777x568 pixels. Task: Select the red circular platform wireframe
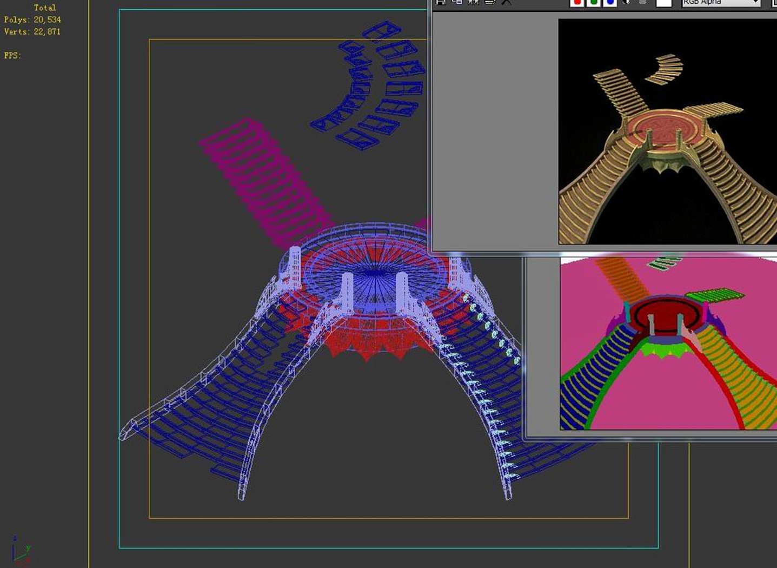373,319
